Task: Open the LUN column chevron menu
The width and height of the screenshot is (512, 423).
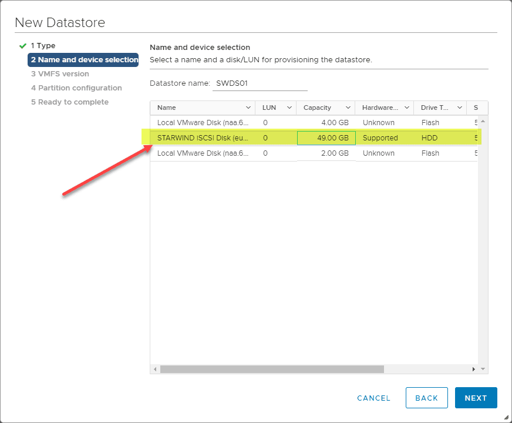Action: click(288, 108)
